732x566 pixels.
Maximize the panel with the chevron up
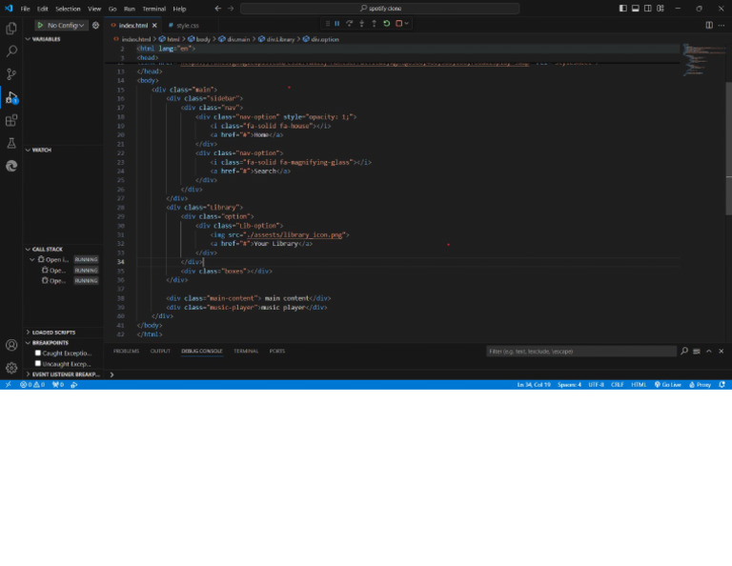tap(709, 352)
